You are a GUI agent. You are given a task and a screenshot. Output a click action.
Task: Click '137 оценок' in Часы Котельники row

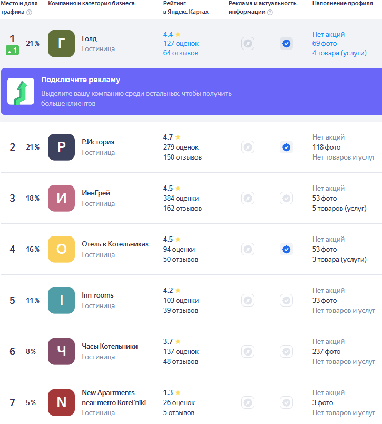181,352
